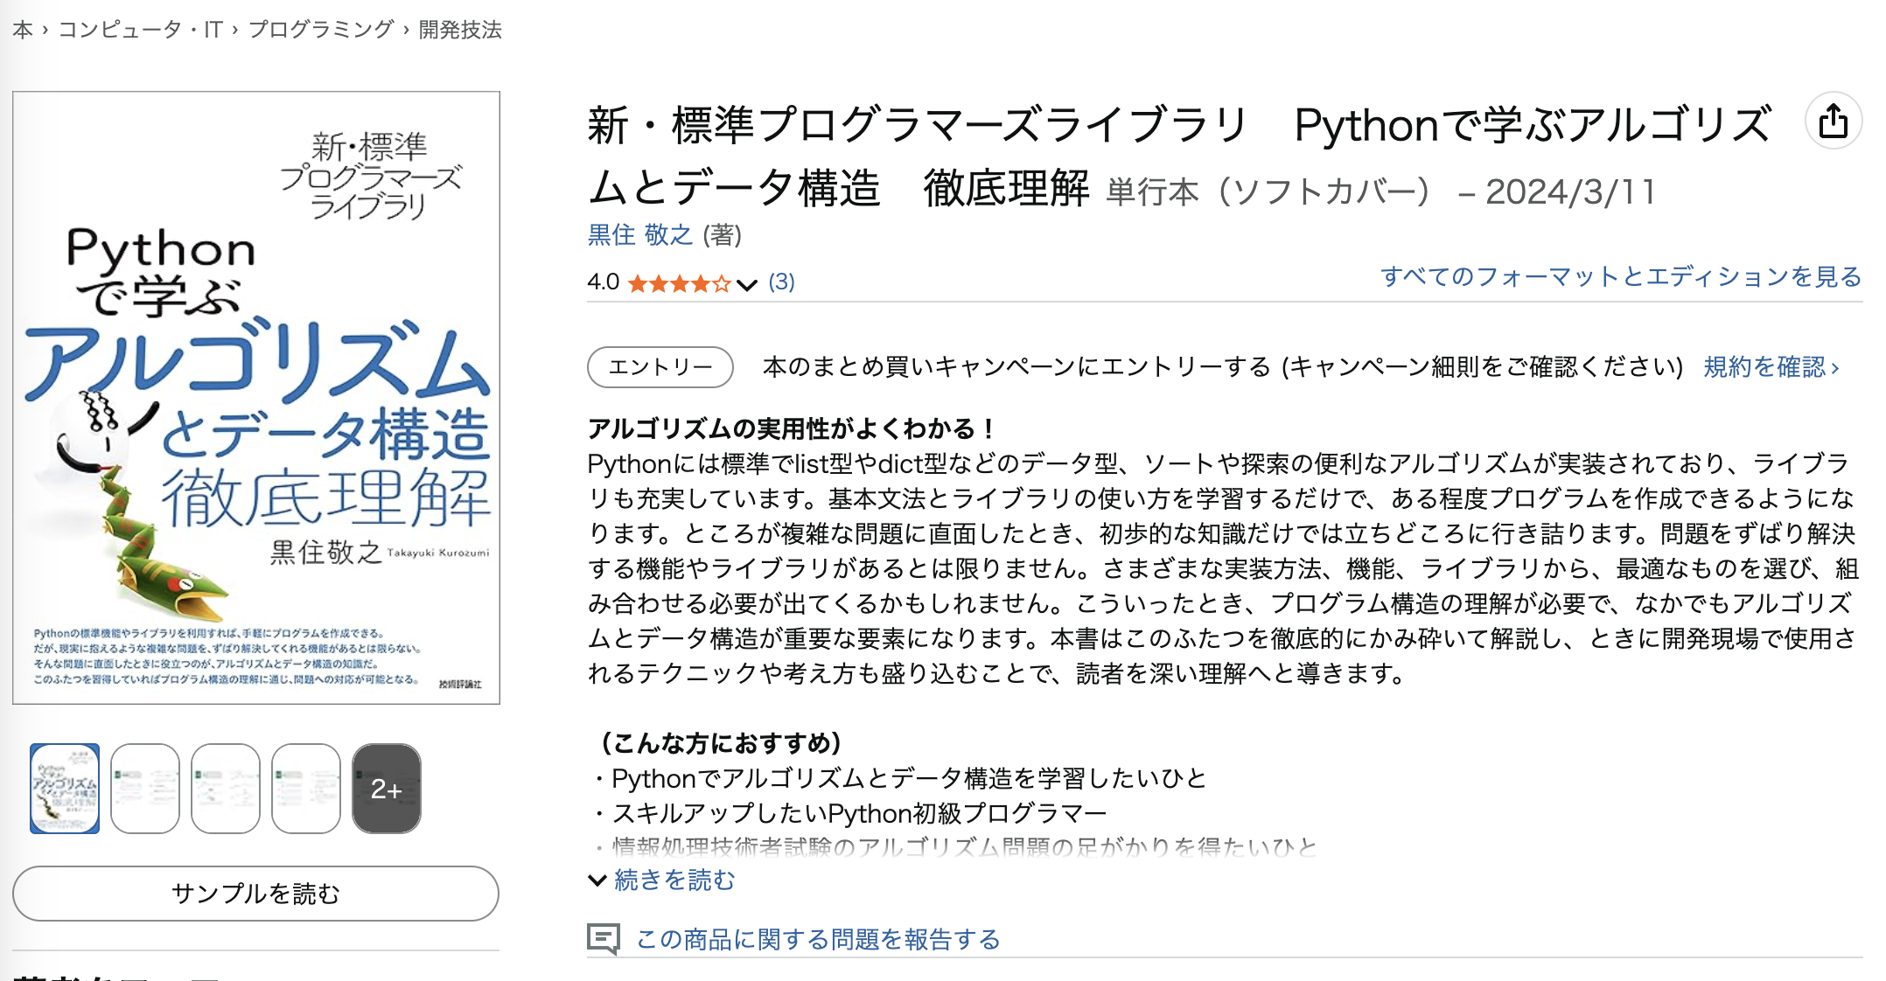Click この商品に関する問題を報告する link
1886x981 pixels.
[x=818, y=939]
